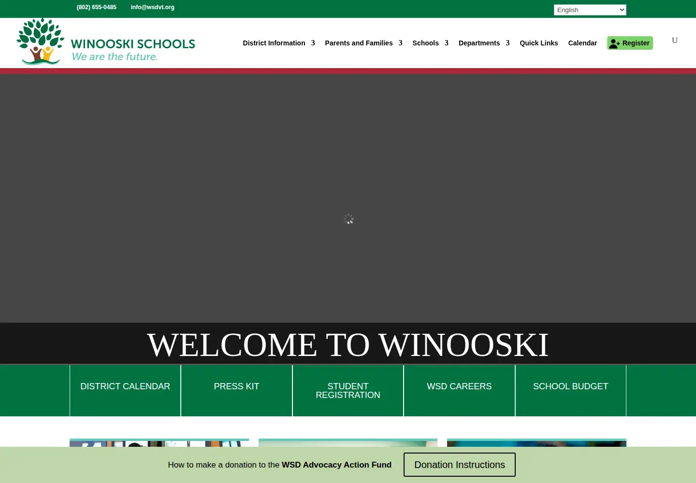Open the School Budget tile
The height and width of the screenshot is (483, 696).
point(570,390)
